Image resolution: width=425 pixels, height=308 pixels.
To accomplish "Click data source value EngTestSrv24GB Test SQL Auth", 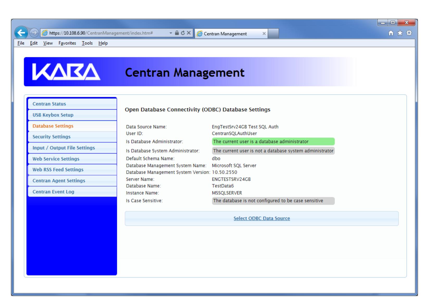I will 245,127.
